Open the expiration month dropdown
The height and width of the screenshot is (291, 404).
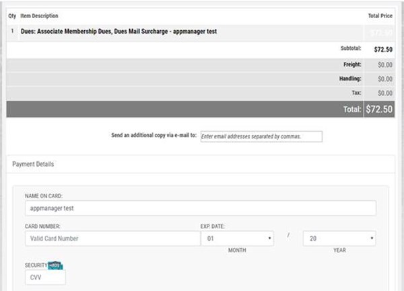point(238,239)
